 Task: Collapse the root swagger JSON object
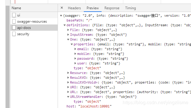(61, 16)
